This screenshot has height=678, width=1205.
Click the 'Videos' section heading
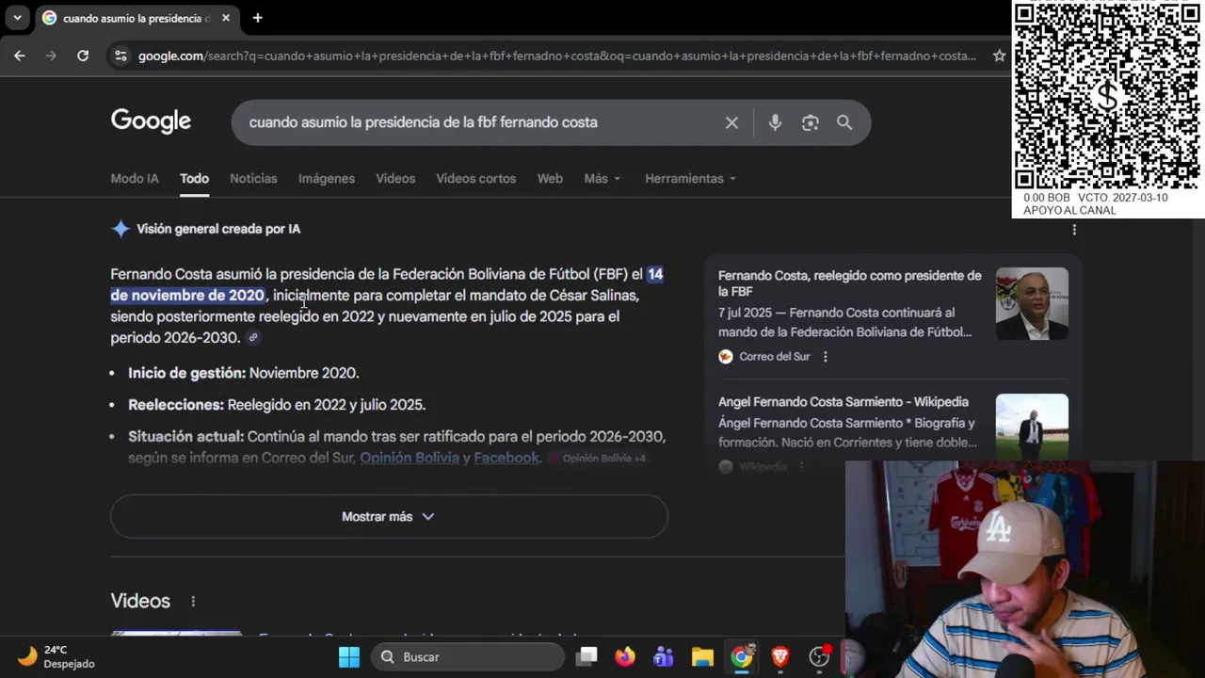coord(140,601)
